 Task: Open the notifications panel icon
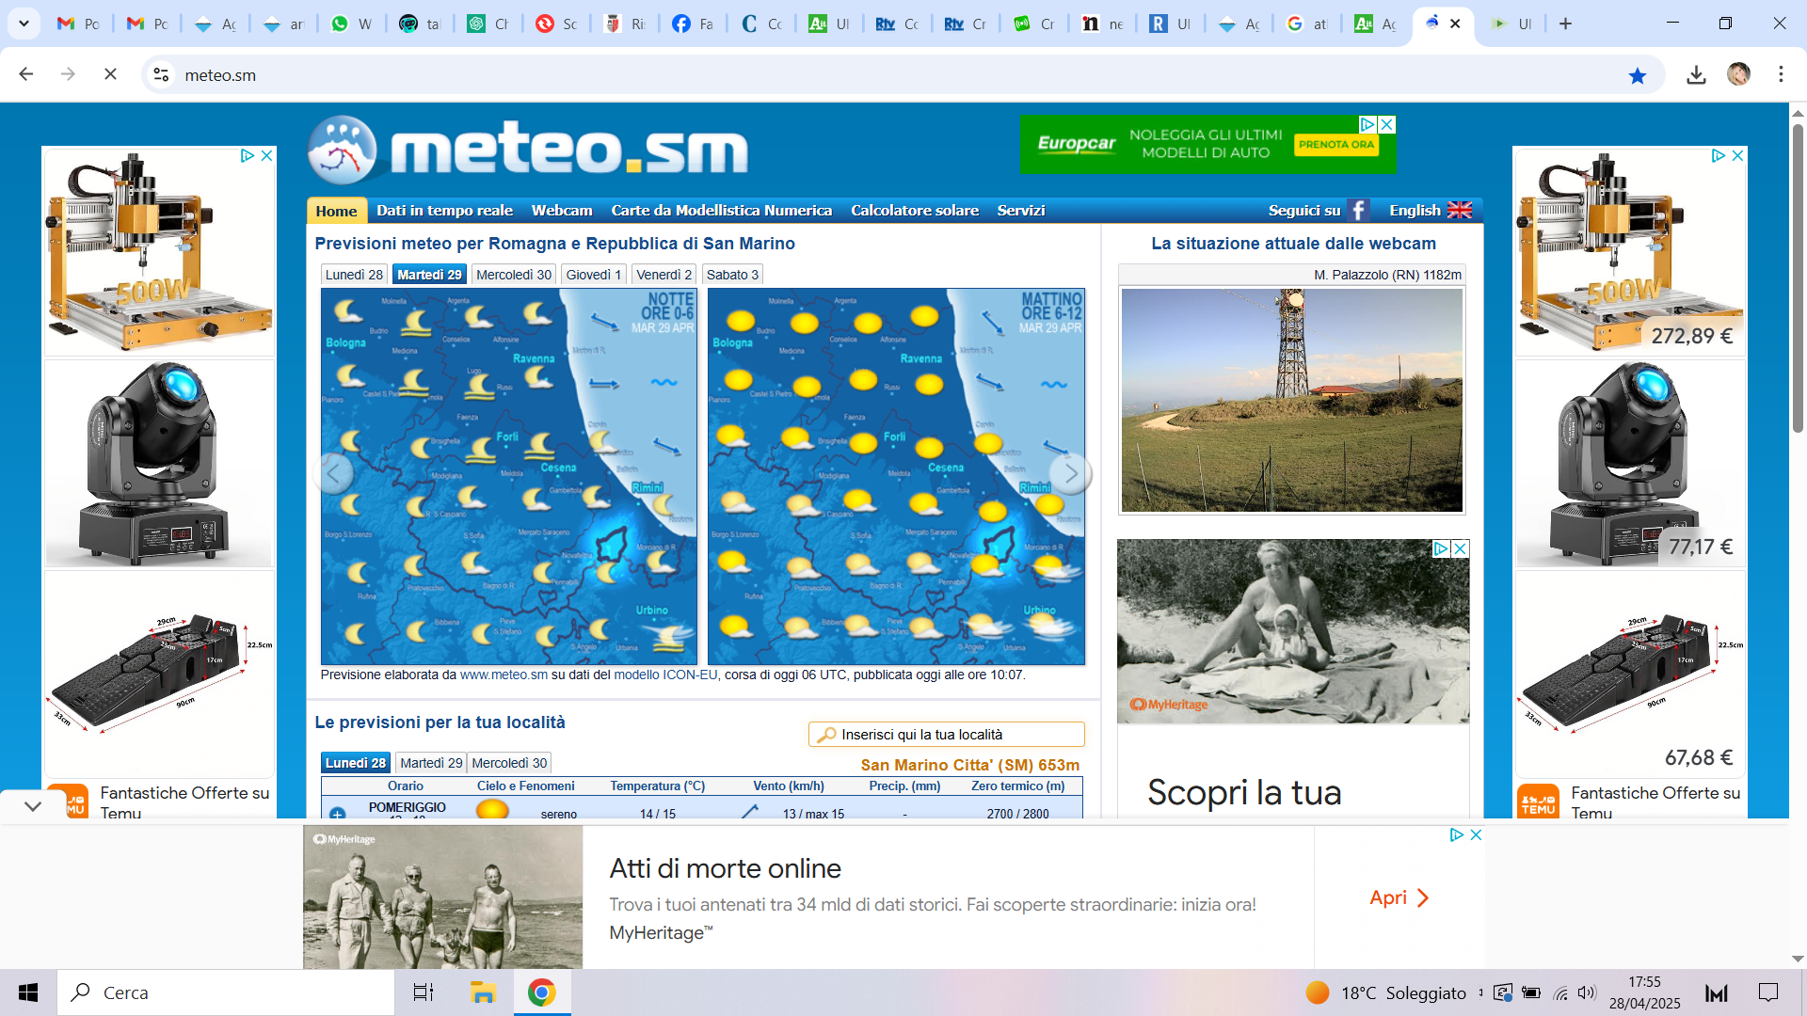(x=1768, y=992)
